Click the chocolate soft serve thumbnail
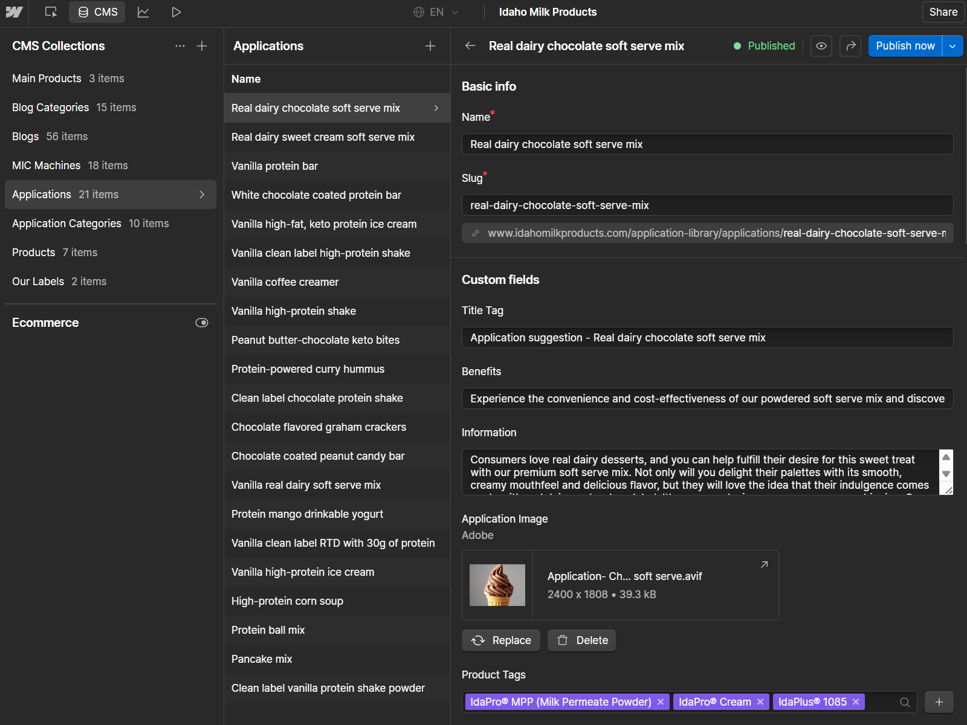The width and height of the screenshot is (967, 725). (497, 585)
